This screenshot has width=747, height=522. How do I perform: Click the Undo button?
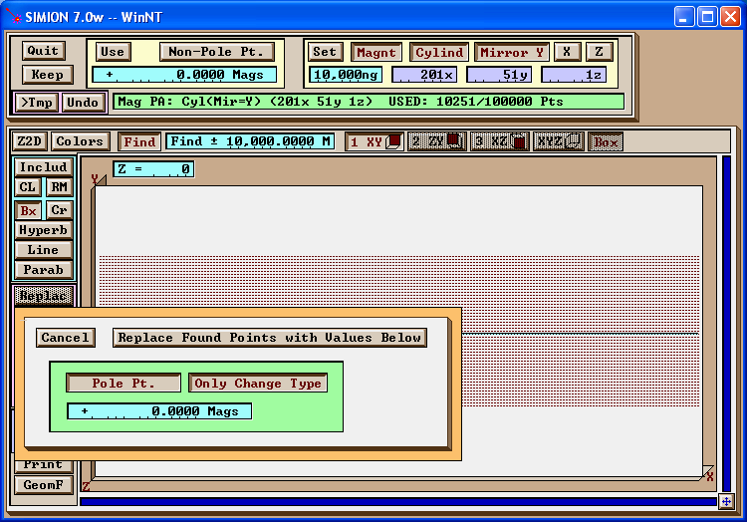click(83, 102)
